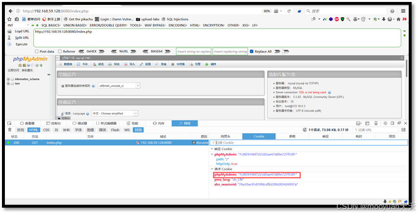Click the blue pocket icon beside search
The height and width of the screenshot is (214, 418).
pyautogui.click(x=299, y=11)
